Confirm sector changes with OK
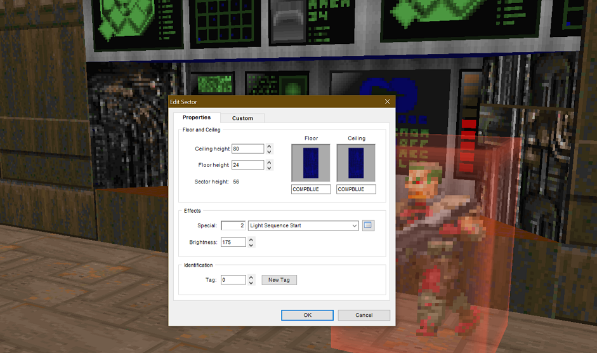 (307, 316)
